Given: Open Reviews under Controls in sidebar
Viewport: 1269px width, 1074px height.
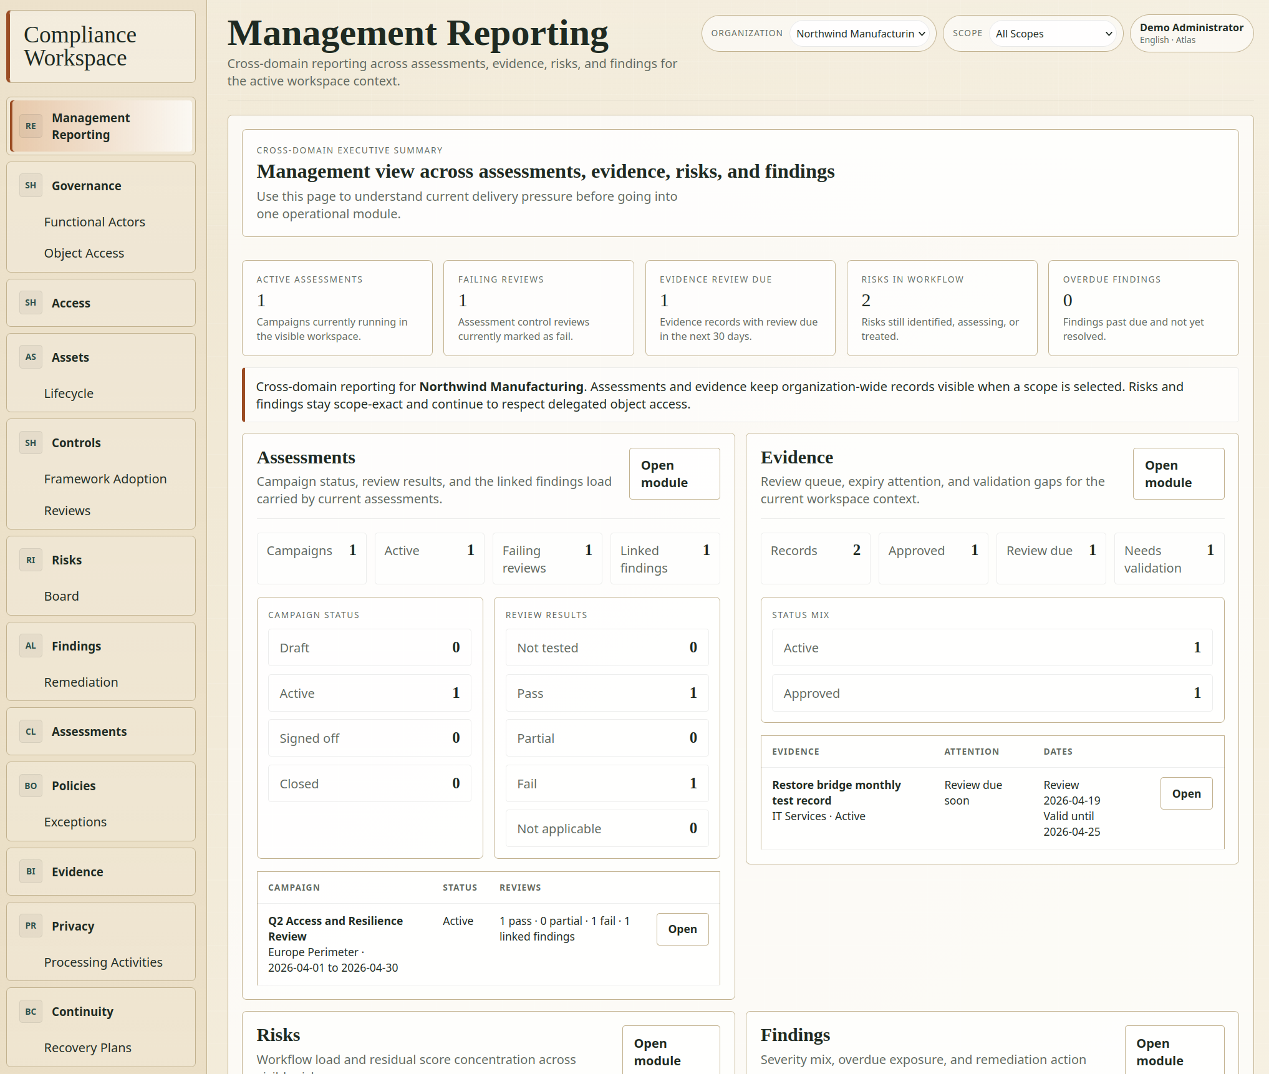Looking at the screenshot, I should tap(67, 511).
